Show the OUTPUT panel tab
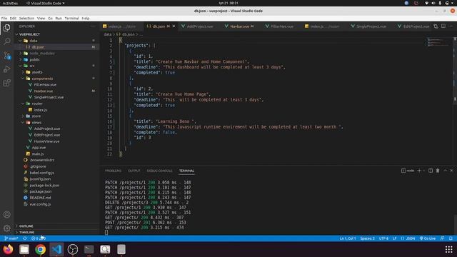Viewport: 457px width, 257px height. 134,171
